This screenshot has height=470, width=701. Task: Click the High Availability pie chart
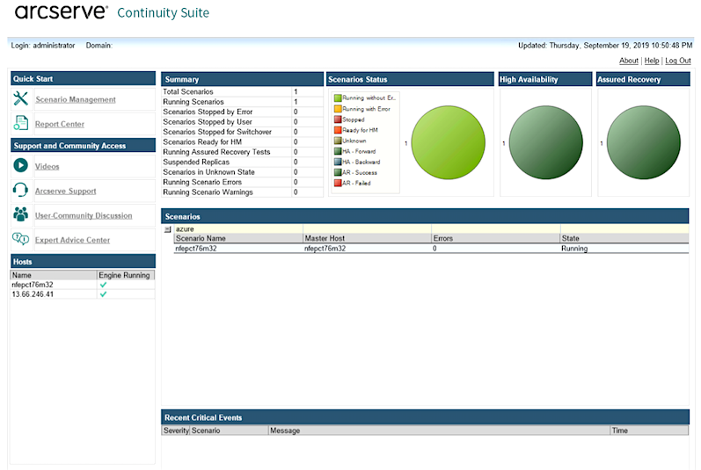point(546,142)
